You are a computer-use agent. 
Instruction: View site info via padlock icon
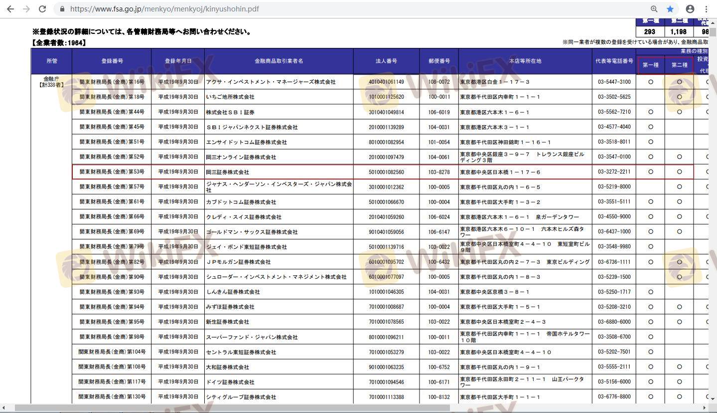point(62,9)
